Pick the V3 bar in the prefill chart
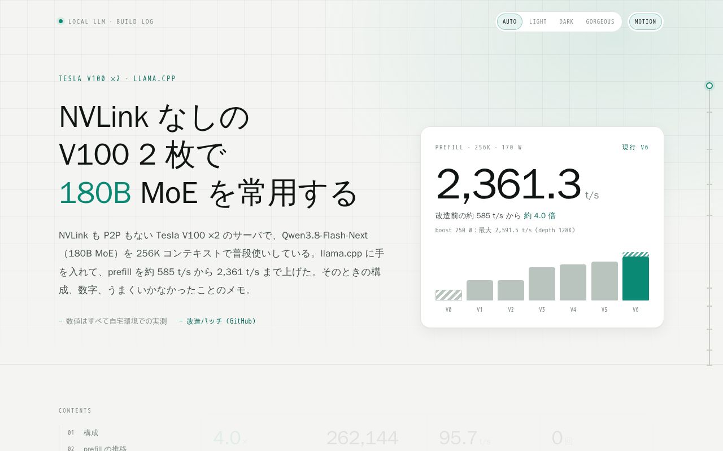 click(x=542, y=284)
